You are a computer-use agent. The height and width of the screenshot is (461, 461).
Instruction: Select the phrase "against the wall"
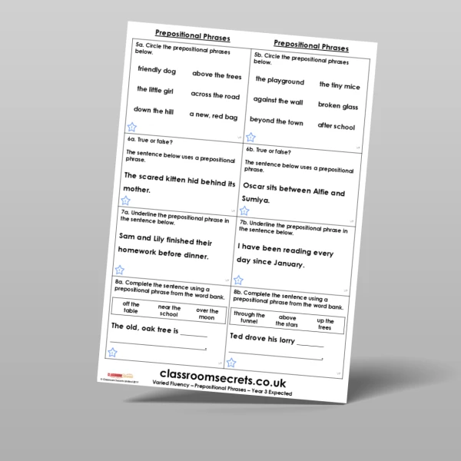(x=278, y=101)
